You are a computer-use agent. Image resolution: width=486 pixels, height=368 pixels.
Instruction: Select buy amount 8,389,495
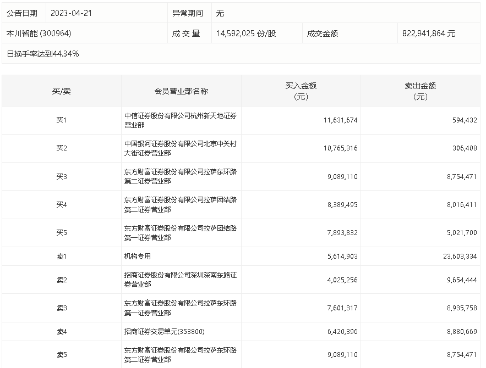342,205
